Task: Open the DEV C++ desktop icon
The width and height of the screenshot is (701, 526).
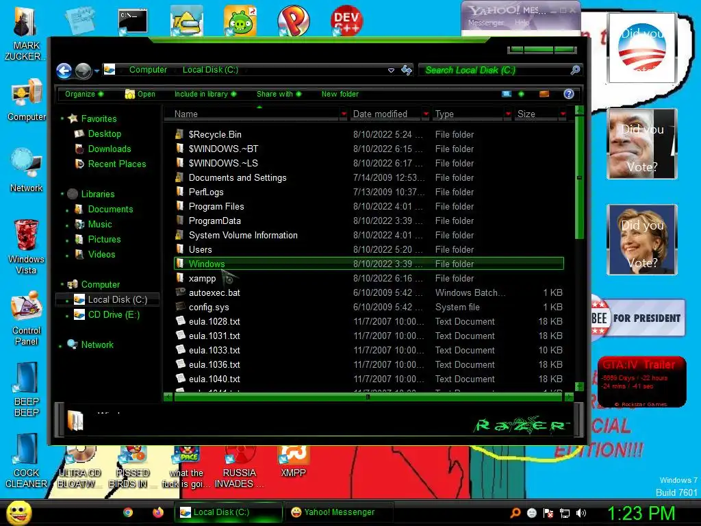Action: (x=346, y=20)
